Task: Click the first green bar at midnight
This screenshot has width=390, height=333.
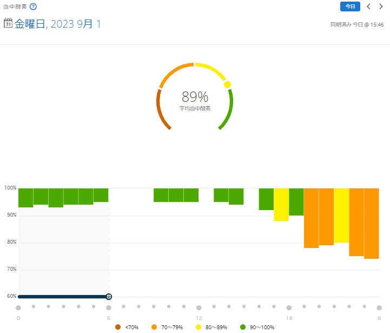Action: (x=26, y=198)
